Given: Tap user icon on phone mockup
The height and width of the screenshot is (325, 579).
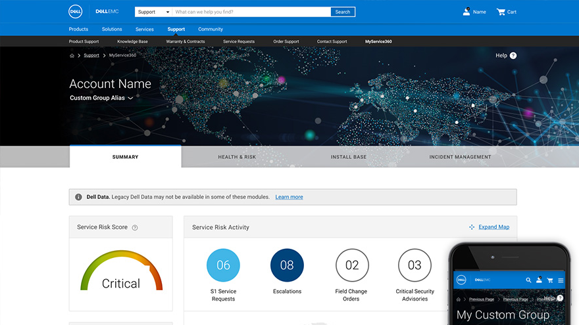Looking at the screenshot, I should pyautogui.click(x=539, y=280).
